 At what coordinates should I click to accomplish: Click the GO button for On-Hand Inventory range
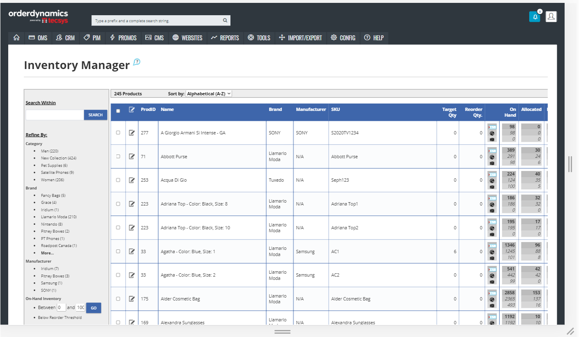coord(93,307)
